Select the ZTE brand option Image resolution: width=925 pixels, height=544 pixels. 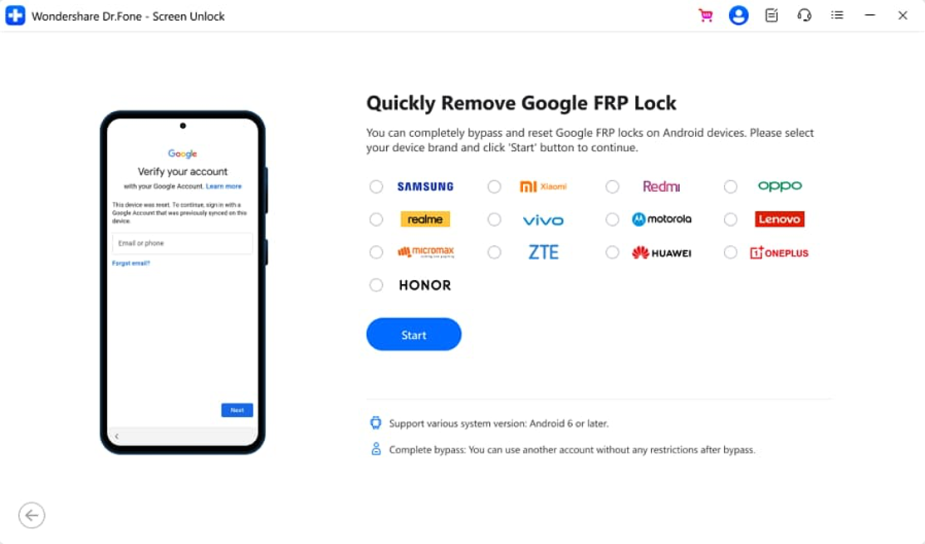(494, 252)
